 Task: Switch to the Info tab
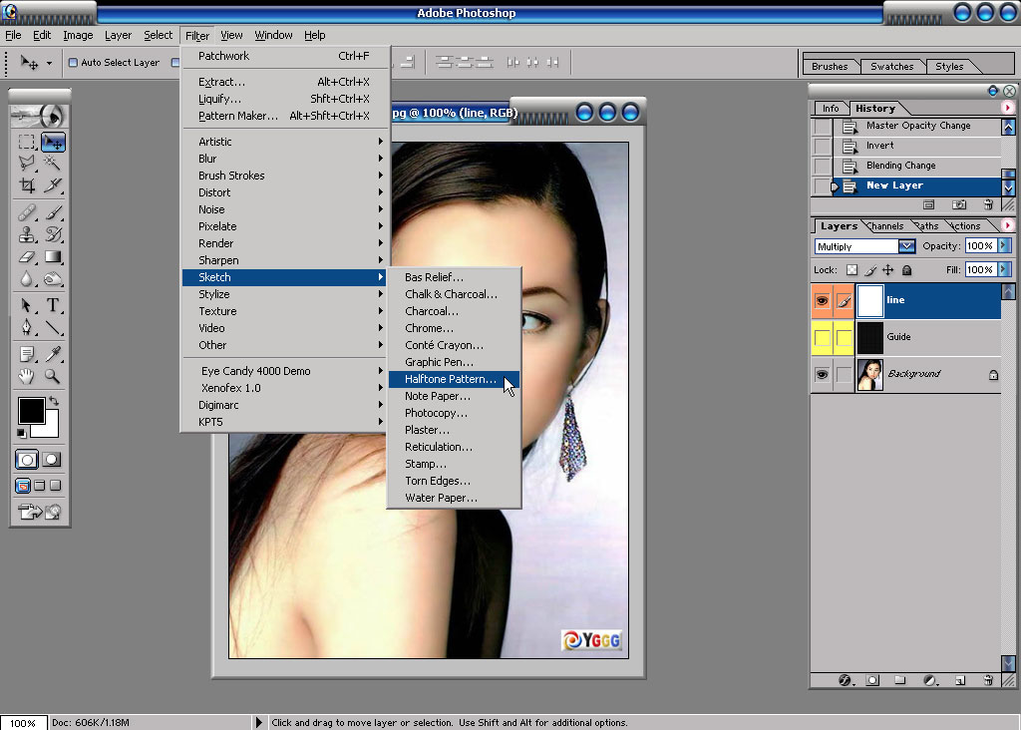[831, 108]
